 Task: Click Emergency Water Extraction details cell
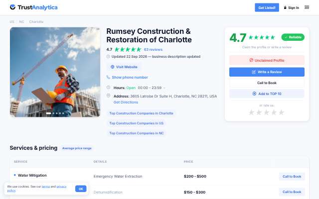[x=118, y=176]
